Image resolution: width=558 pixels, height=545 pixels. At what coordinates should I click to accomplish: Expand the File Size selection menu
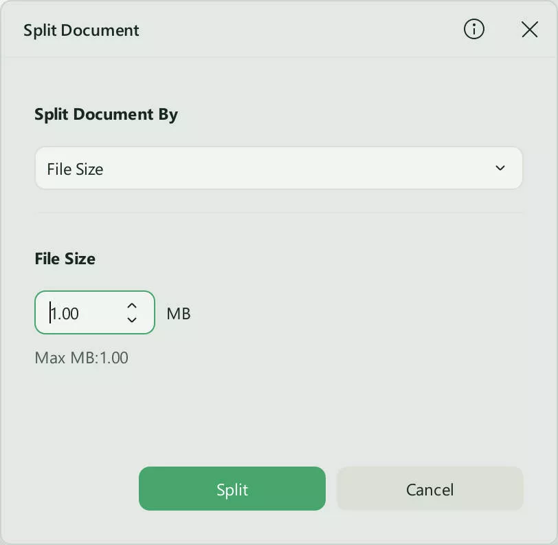278,167
